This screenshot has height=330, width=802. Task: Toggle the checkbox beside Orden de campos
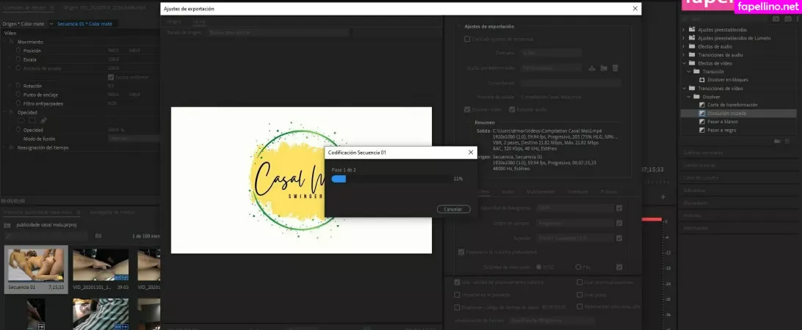point(619,223)
